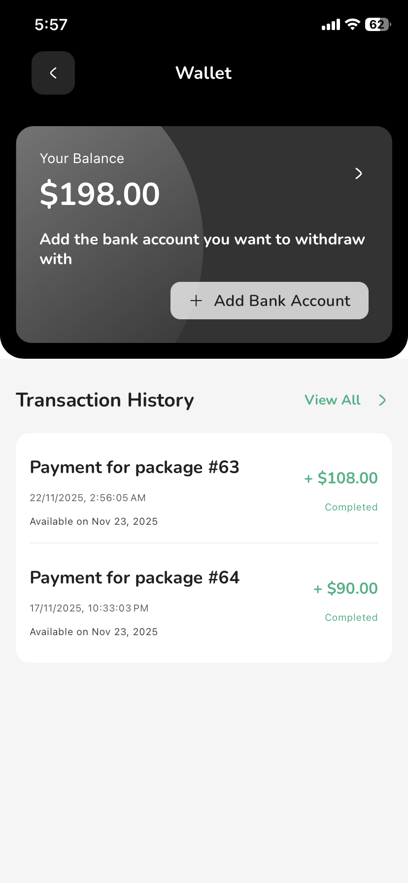Go back using the top-left chevron button
Viewport: 408px width, 883px height.
pyautogui.click(x=53, y=73)
